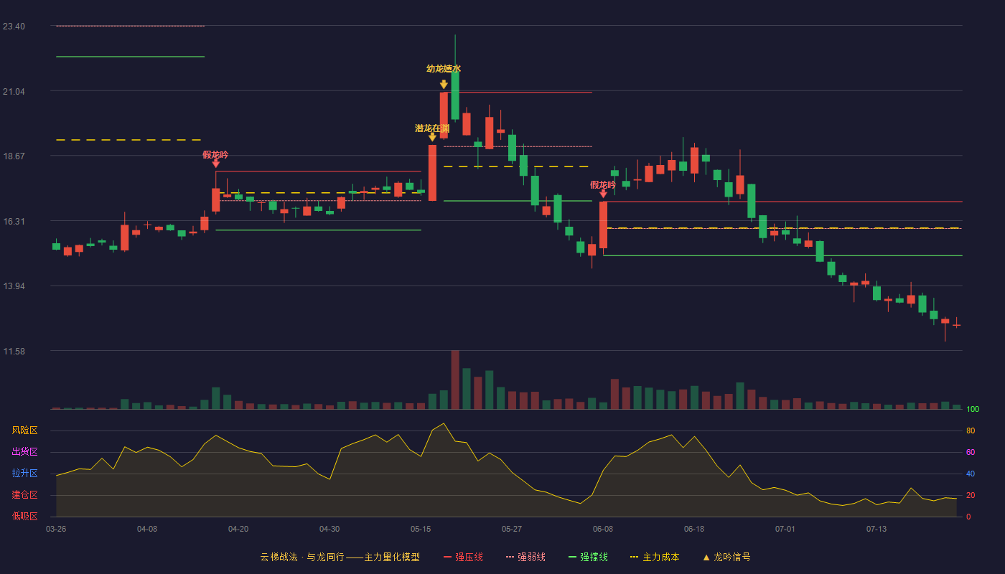
Task: Toggle the 主力成本 legend series
Action: click(655, 557)
